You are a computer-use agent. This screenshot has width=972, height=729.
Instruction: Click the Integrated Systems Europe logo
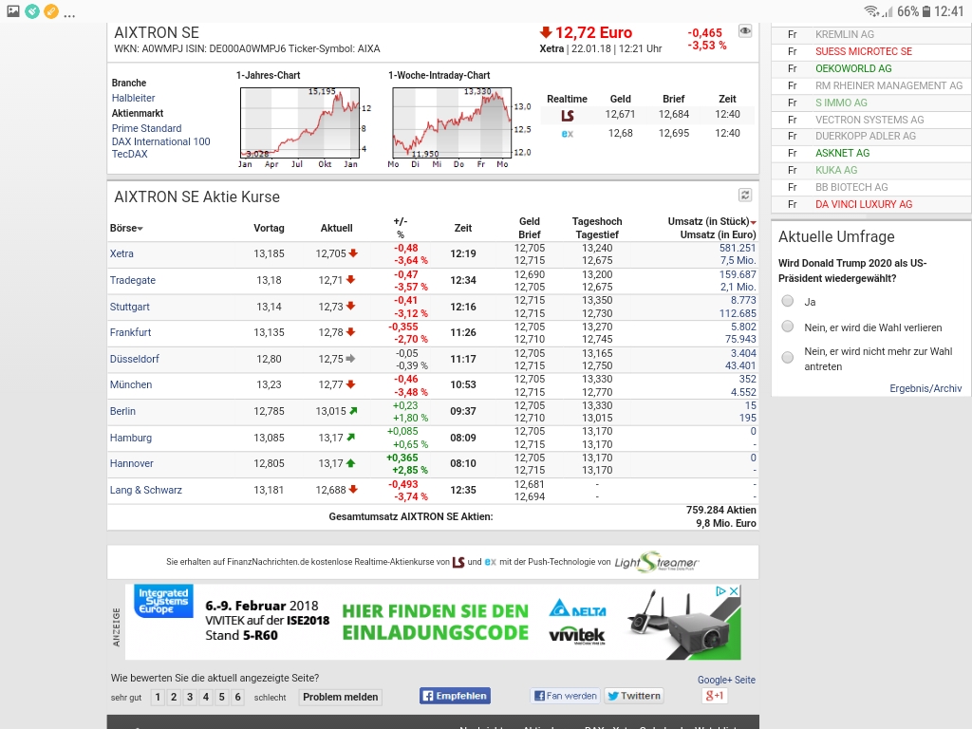[163, 601]
